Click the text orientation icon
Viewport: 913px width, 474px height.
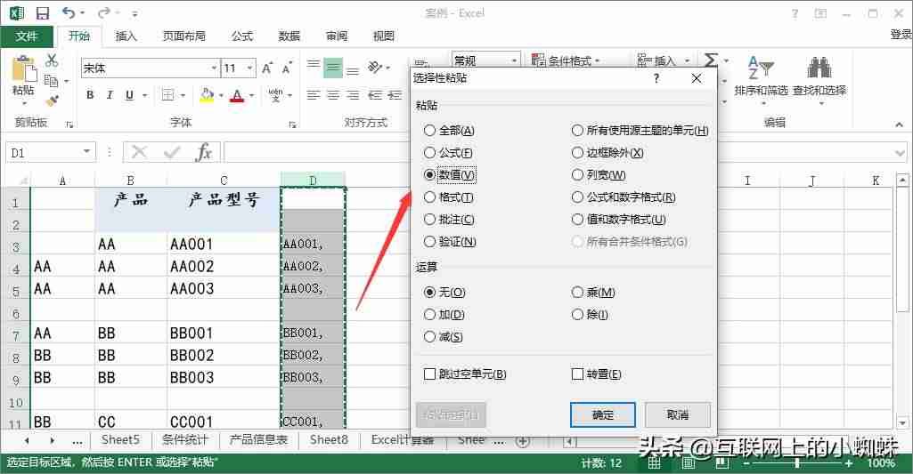[375, 68]
